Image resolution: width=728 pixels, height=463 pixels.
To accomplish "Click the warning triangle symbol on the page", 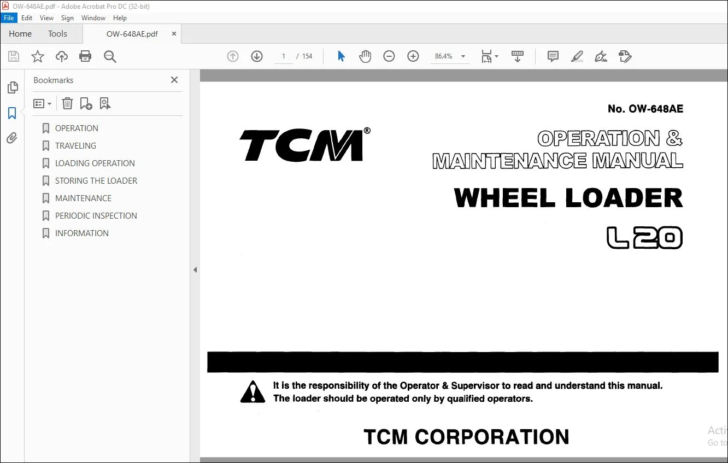I will pyautogui.click(x=253, y=391).
